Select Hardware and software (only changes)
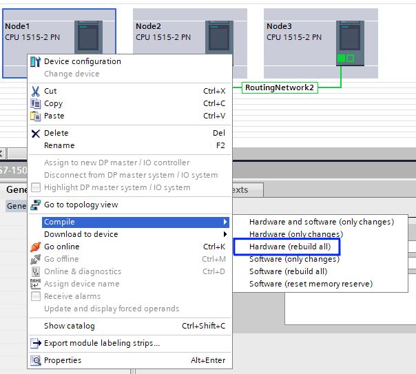 pos(321,222)
